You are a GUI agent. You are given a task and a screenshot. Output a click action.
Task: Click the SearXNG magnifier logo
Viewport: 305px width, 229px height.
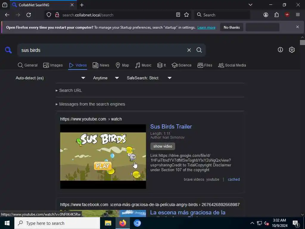(8, 50)
